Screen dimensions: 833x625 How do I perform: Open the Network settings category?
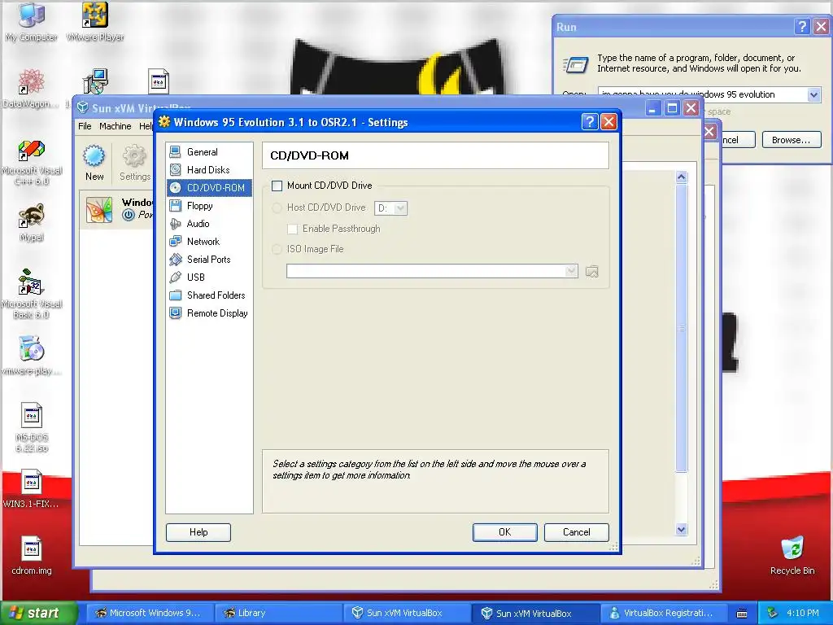pos(209,242)
